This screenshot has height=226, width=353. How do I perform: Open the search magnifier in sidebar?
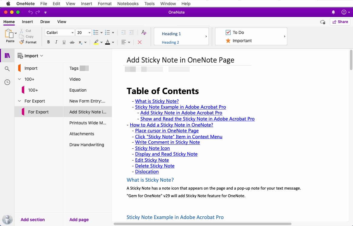7,69
